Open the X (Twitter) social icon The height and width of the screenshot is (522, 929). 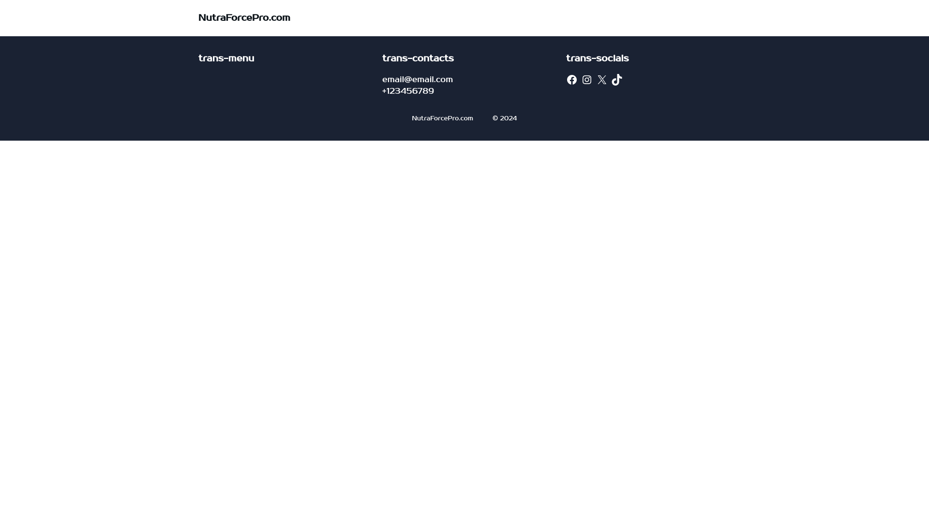(601, 80)
